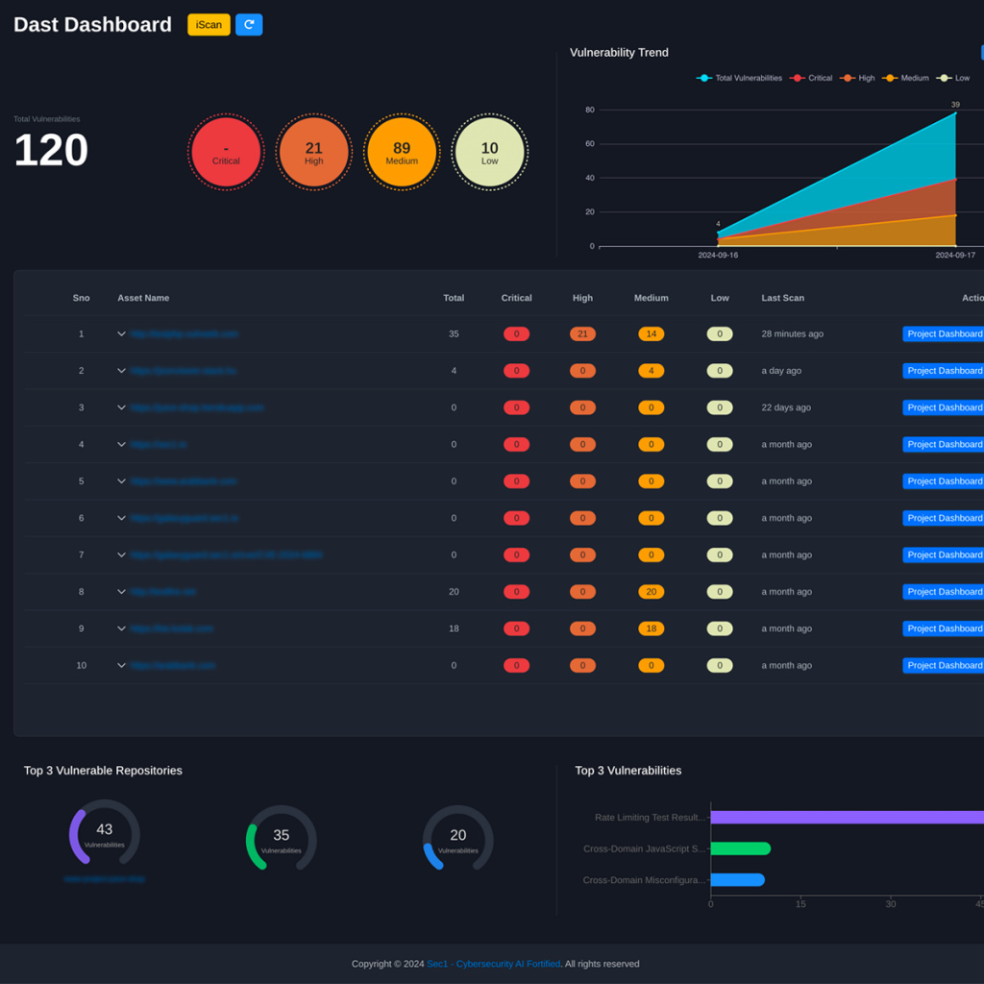Expand the second asset name row
The width and height of the screenshot is (984, 984).
121,370
